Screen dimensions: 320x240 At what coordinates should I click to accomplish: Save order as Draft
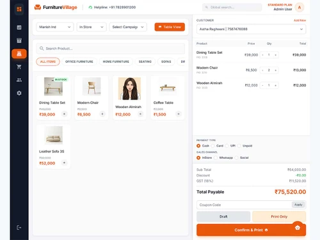pos(223,216)
